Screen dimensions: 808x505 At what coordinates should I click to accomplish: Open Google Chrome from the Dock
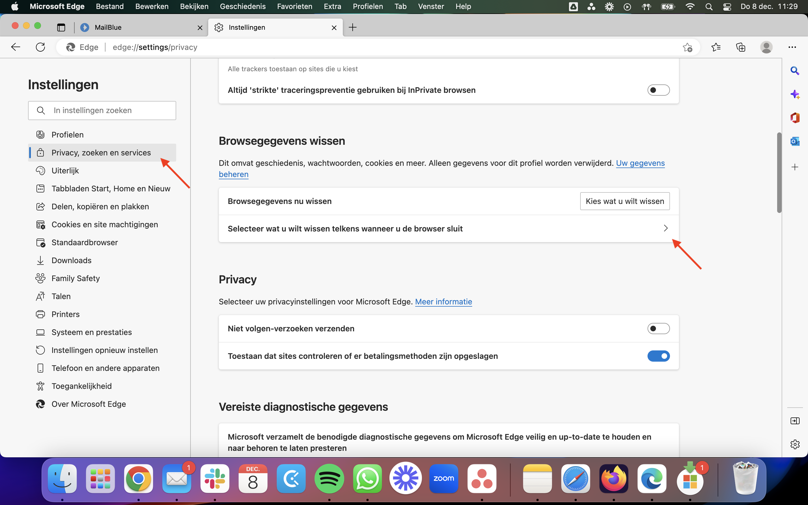point(139,479)
